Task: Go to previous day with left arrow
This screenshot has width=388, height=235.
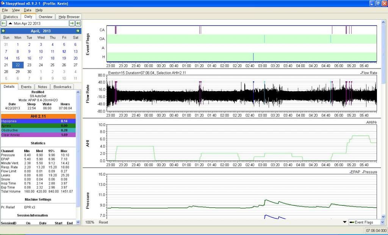Action: coord(3,23)
